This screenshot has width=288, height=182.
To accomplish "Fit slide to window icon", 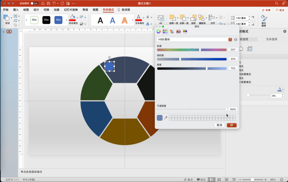I will coord(282,180).
